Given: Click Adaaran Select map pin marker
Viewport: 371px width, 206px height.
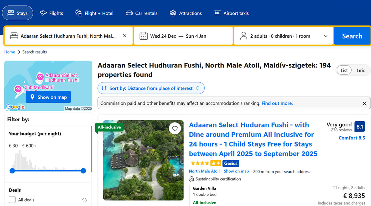Looking at the screenshot, I should (x=40, y=76).
